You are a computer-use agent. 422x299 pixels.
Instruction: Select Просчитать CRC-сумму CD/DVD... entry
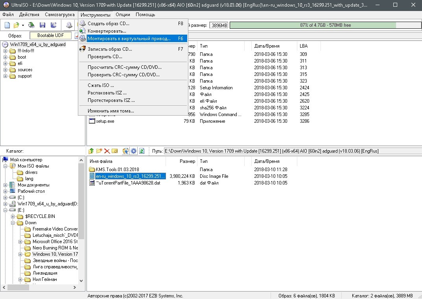[x=133, y=67]
